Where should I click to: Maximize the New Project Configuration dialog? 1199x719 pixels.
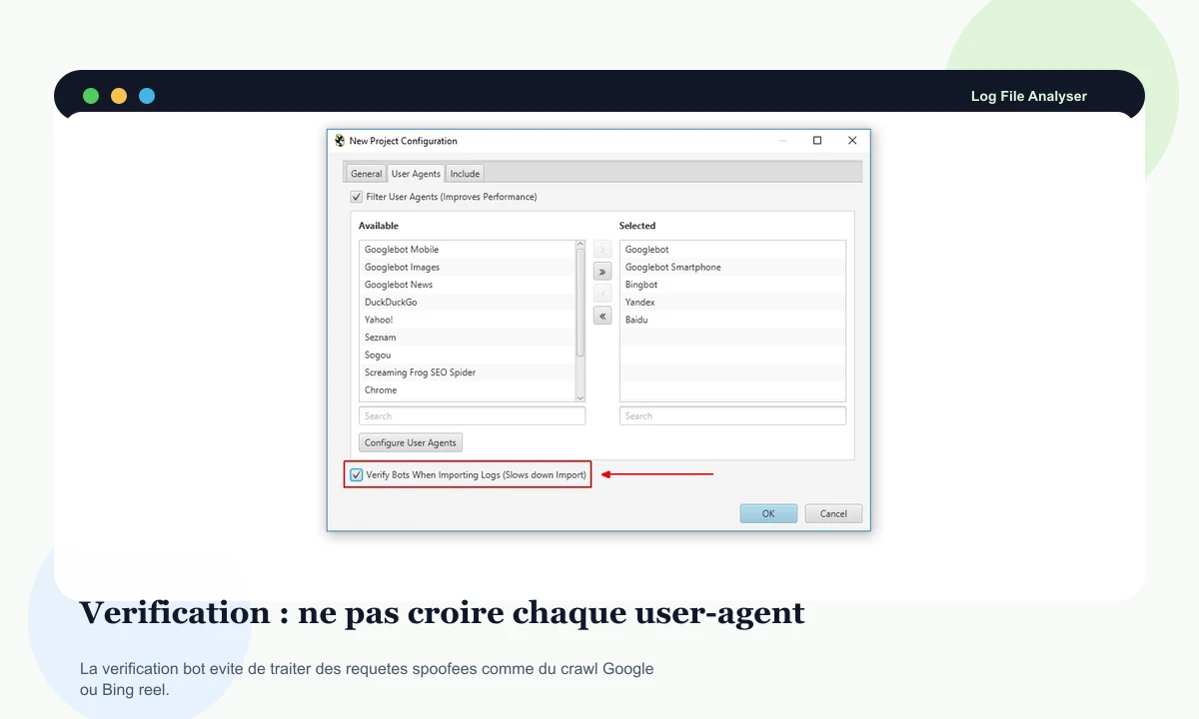[x=817, y=141]
